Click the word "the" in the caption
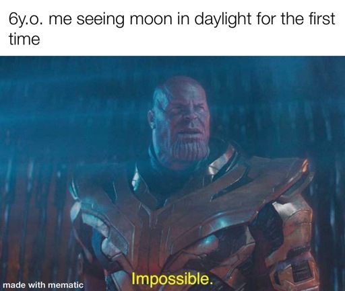 click(x=291, y=19)
